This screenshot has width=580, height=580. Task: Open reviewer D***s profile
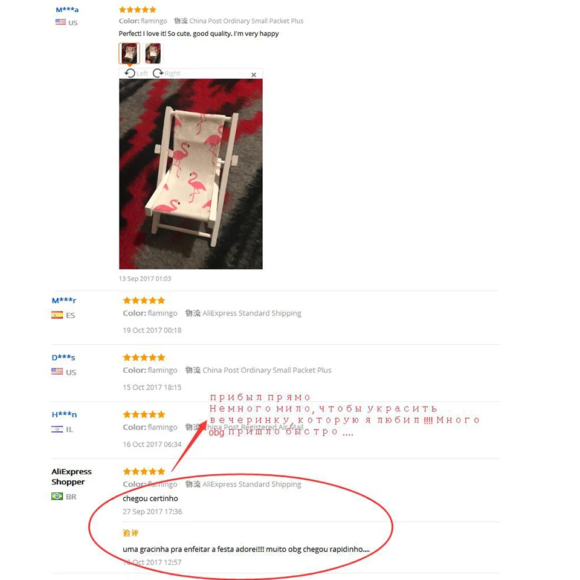(63, 357)
